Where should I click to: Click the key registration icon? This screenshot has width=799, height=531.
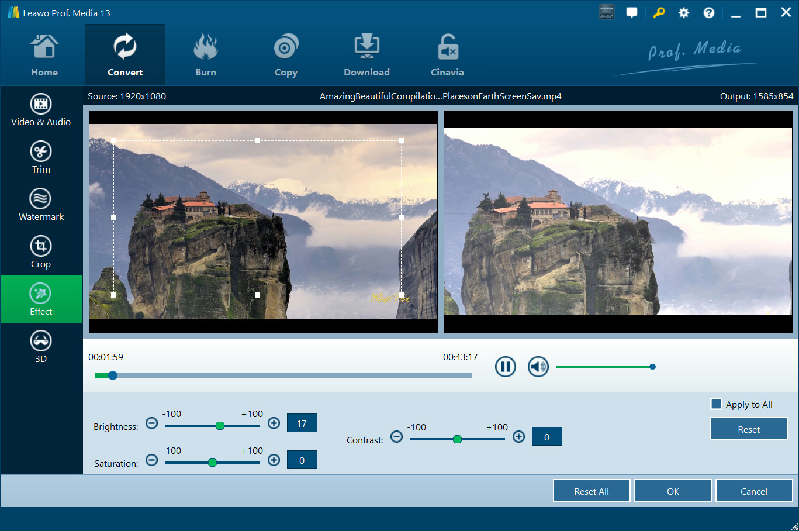[659, 13]
